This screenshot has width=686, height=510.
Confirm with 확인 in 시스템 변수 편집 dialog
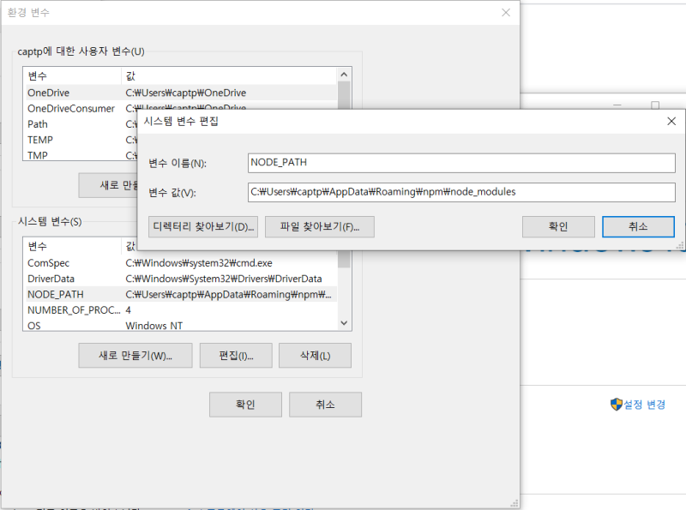tap(558, 226)
